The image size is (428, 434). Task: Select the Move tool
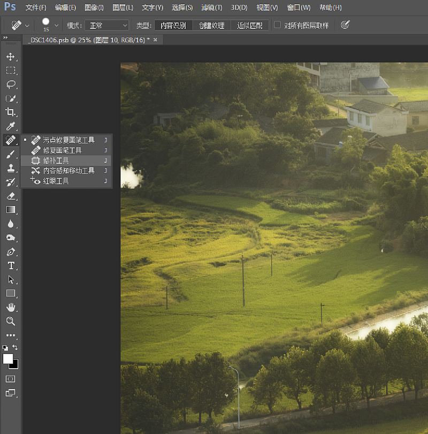pos(11,57)
